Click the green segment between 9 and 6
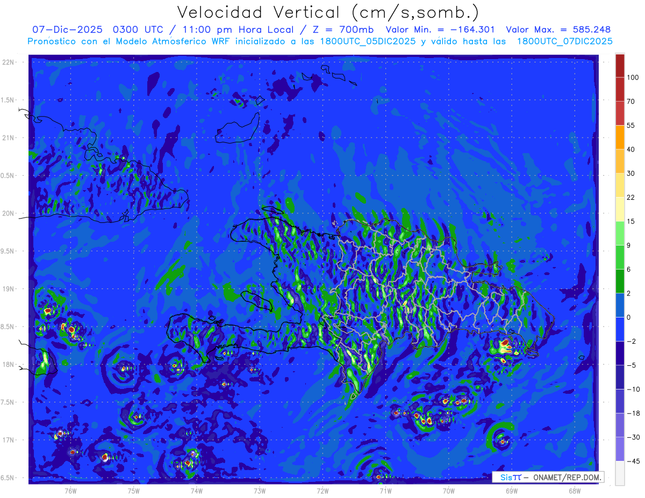Screen dimensions: 645x498 [620, 257]
